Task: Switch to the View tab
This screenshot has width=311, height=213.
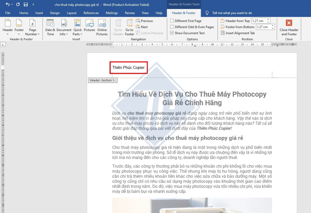Action: pyautogui.click(x=145, y=13)
